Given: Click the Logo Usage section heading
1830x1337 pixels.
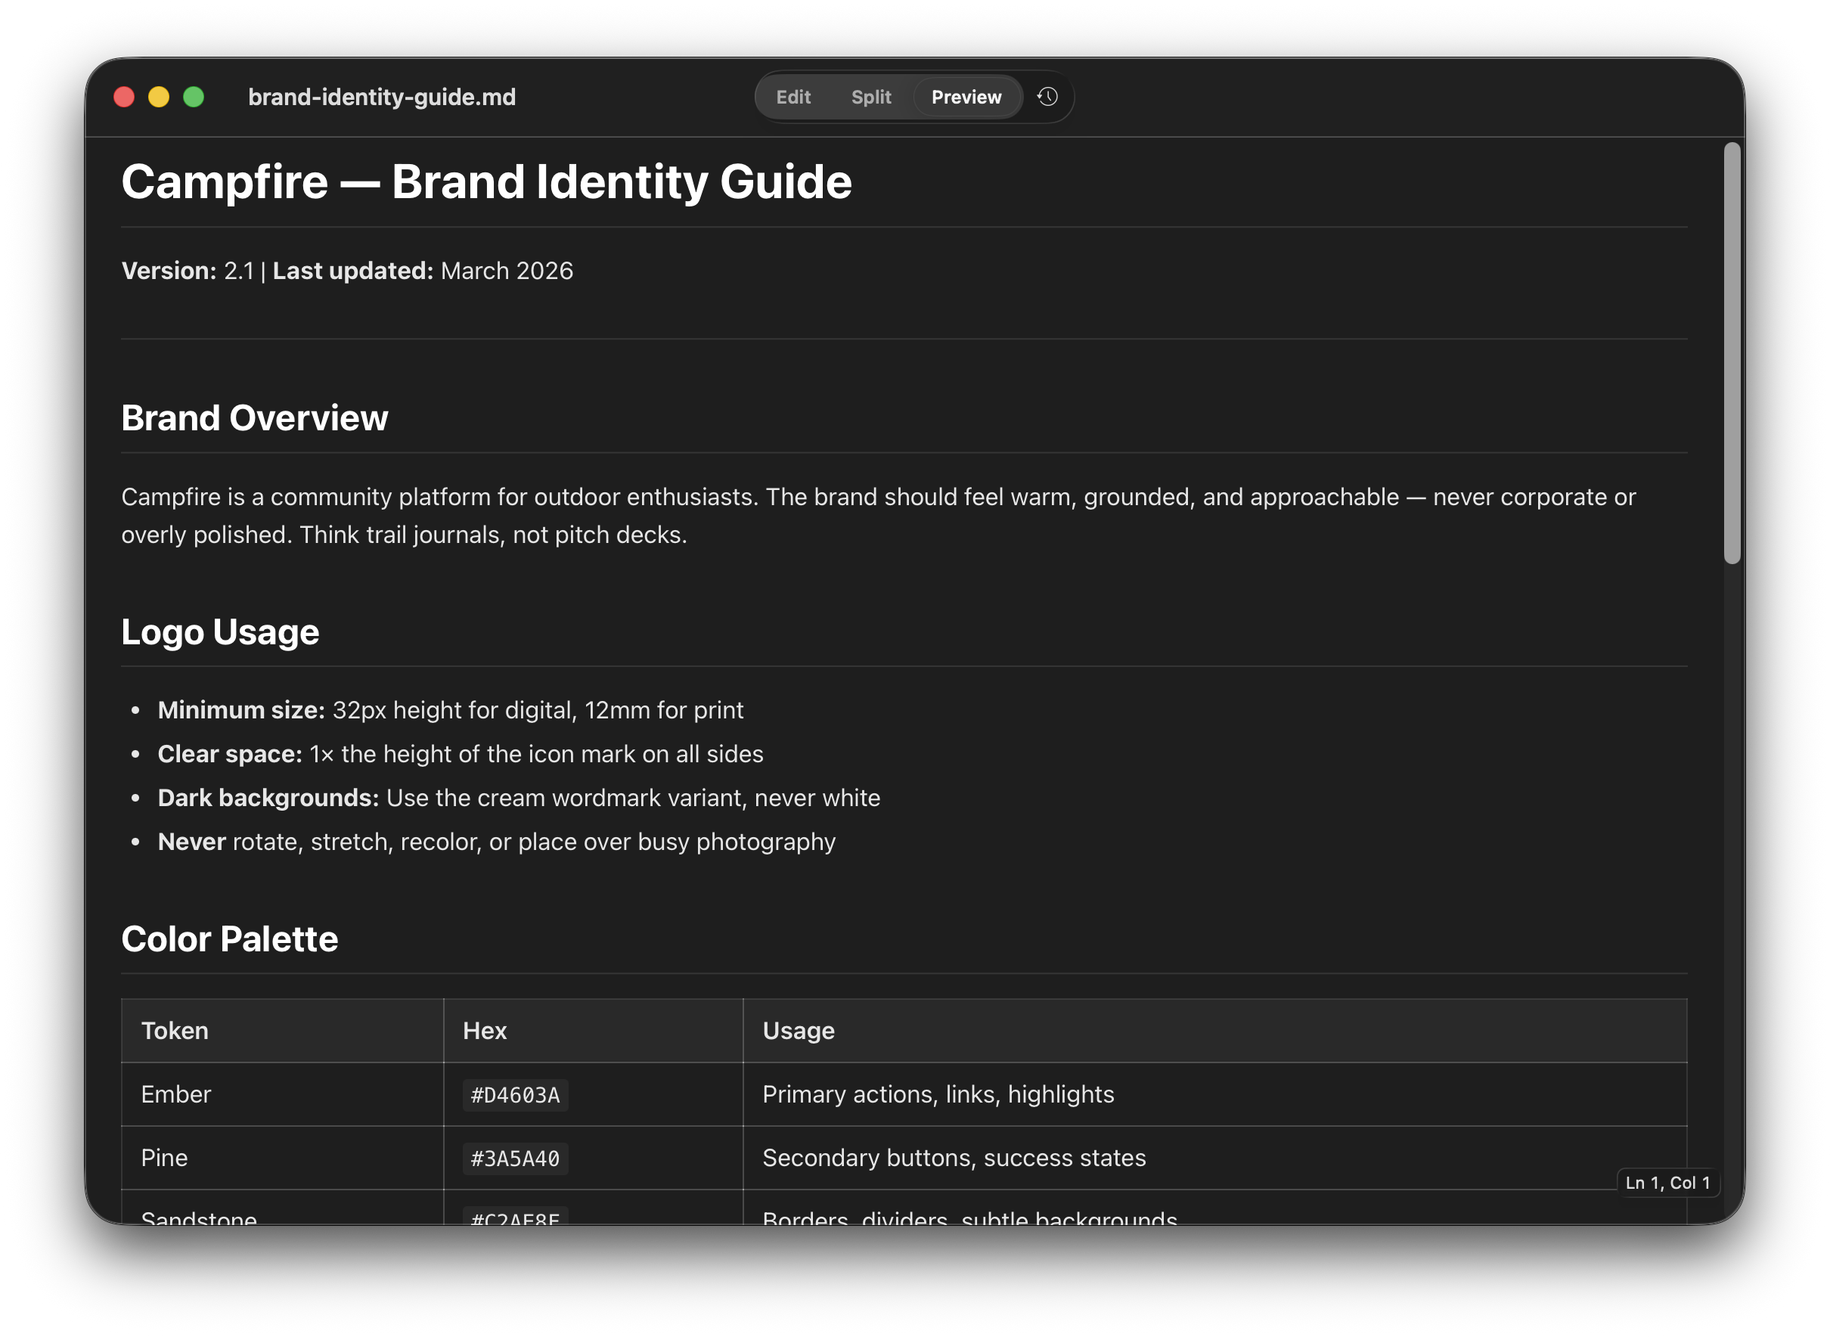Looking at the screenshot, I should point(219,632).
